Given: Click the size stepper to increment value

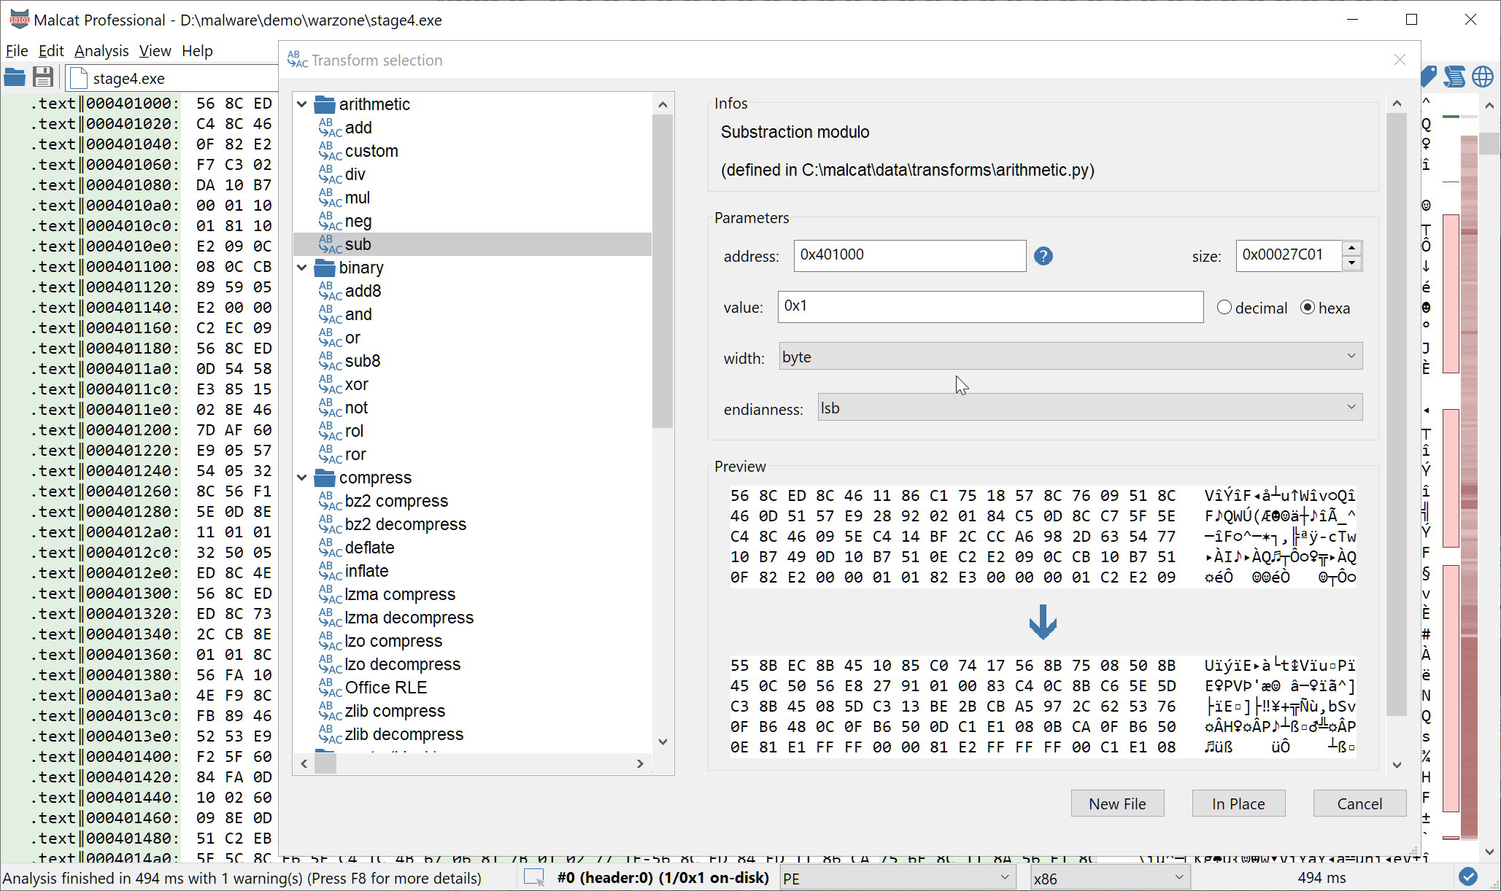Looking at the screenshot, I should pyautogui.click(x=1352, y=248).
